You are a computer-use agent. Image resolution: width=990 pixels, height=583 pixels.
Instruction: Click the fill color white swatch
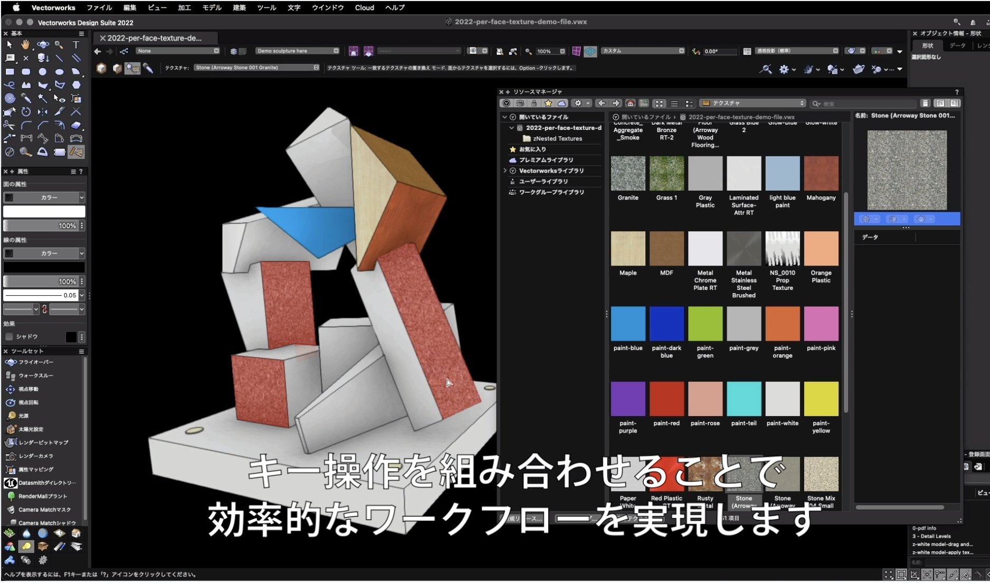point(44,212)
